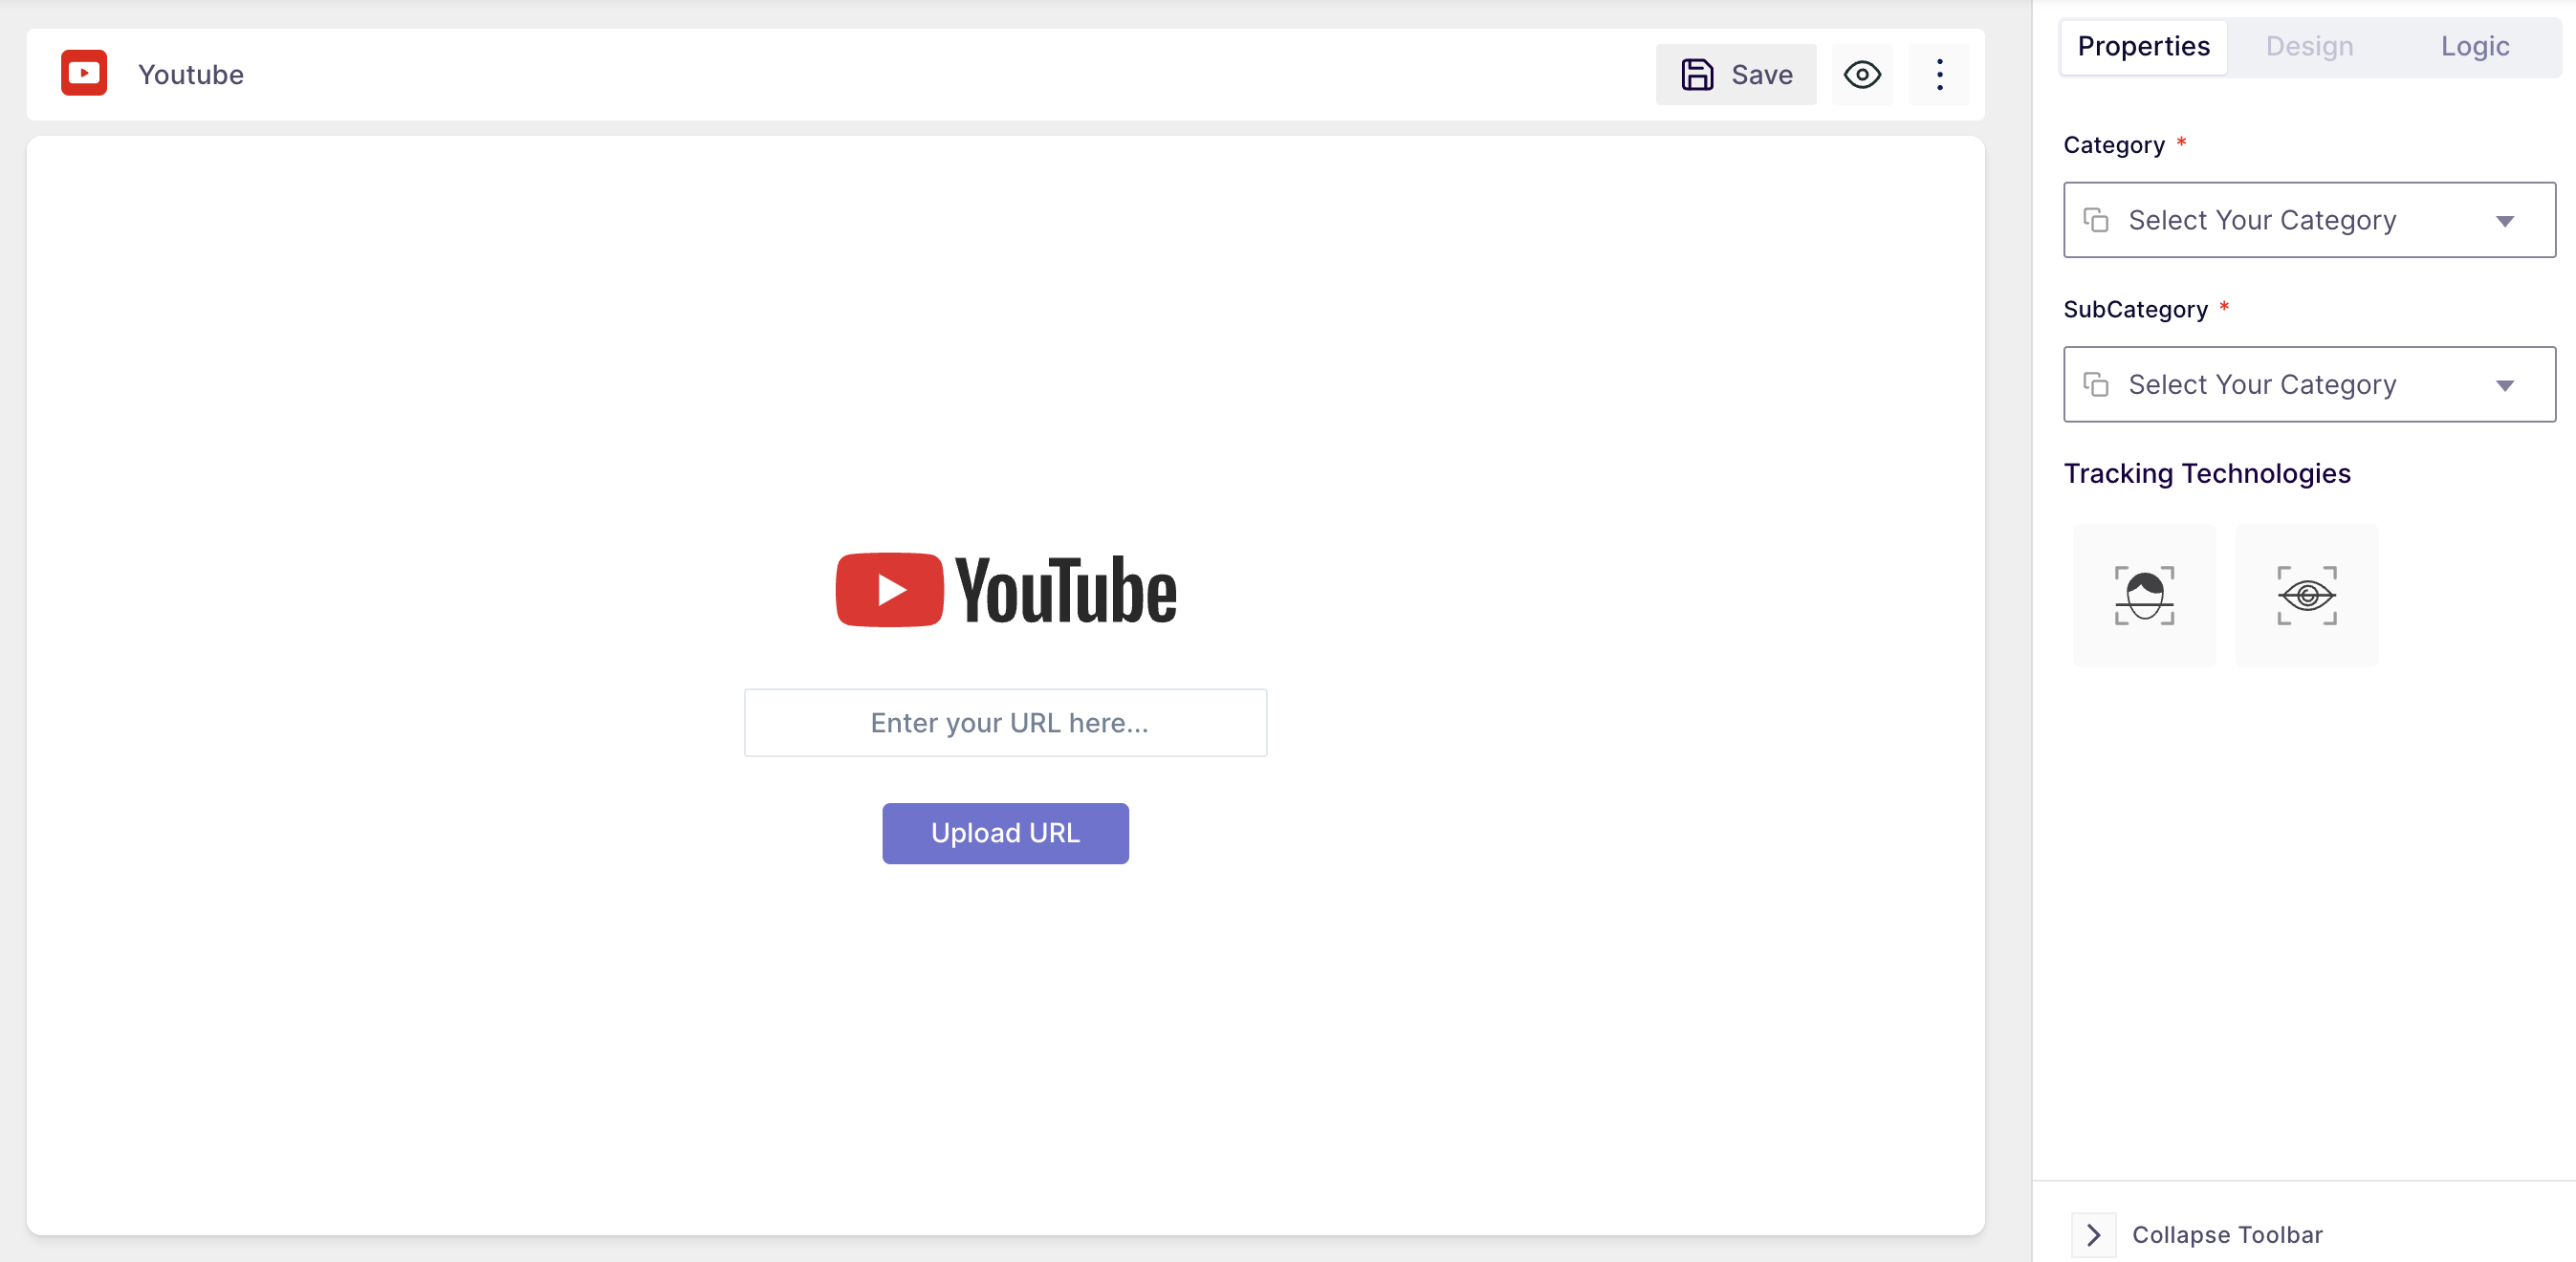Click the Save button
Image resolution: width=2576 pixels, height=1262 pixels.
(1736, 75)
